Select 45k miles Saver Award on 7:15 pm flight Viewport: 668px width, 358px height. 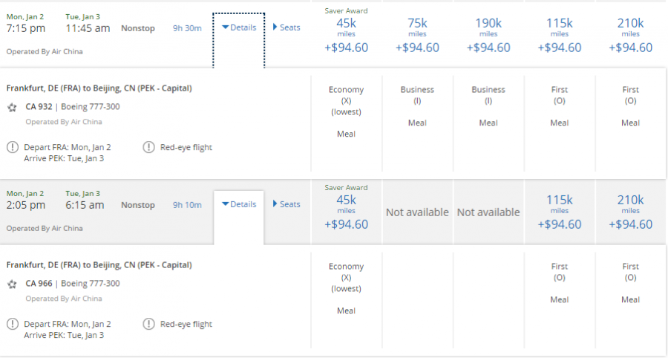click(x=346, y=35)
